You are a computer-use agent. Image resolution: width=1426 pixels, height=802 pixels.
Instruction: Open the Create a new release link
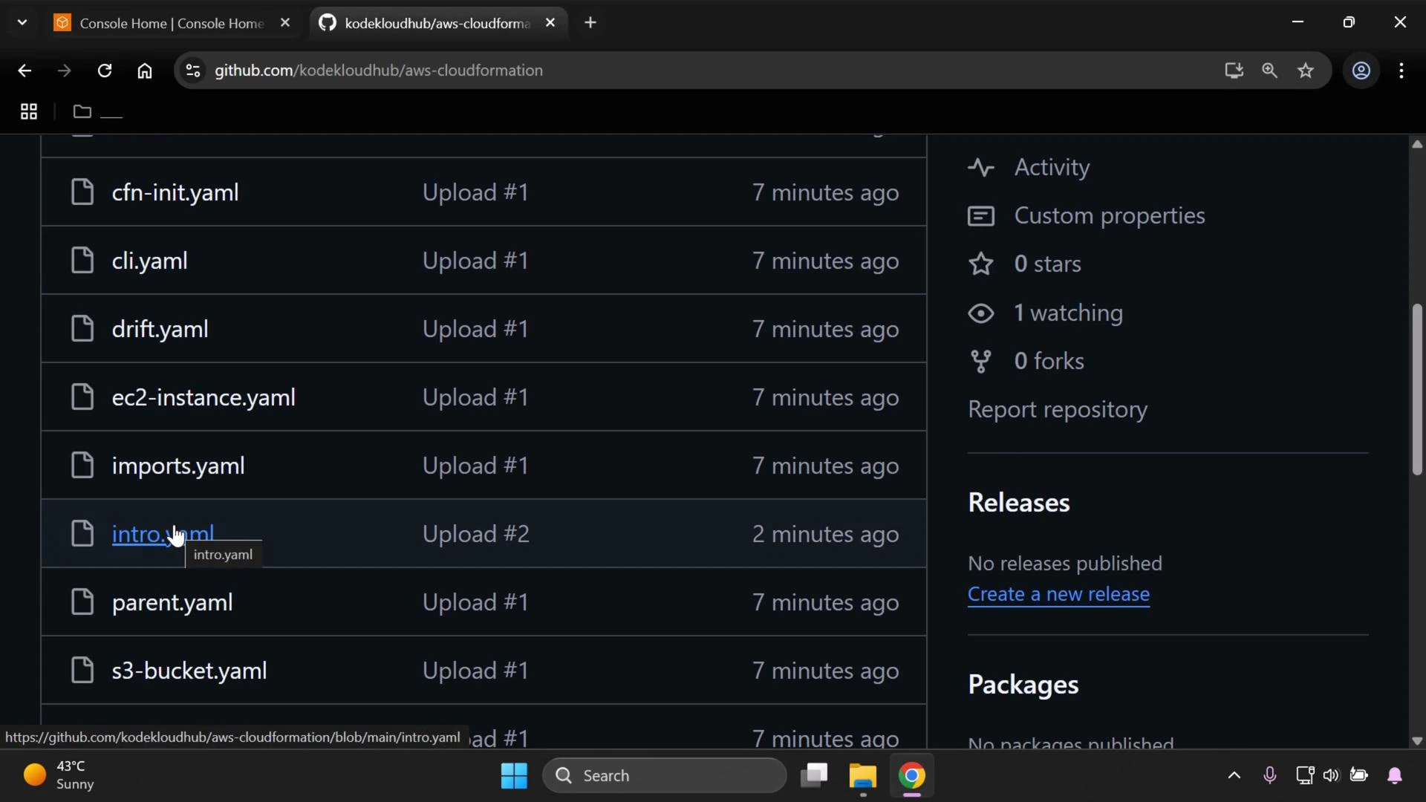(1058, 594)
